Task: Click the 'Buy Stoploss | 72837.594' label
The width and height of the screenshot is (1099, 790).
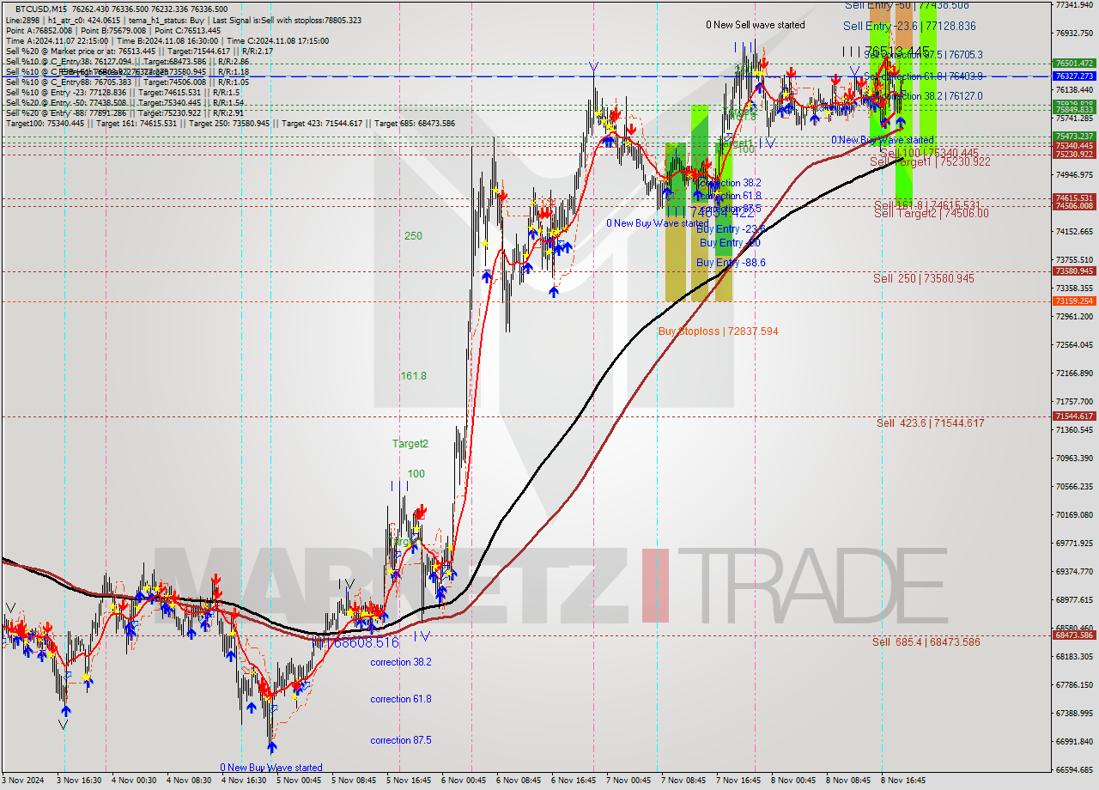Action: 718,331
